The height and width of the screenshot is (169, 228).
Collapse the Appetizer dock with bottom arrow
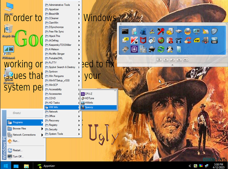pos(172,65)
